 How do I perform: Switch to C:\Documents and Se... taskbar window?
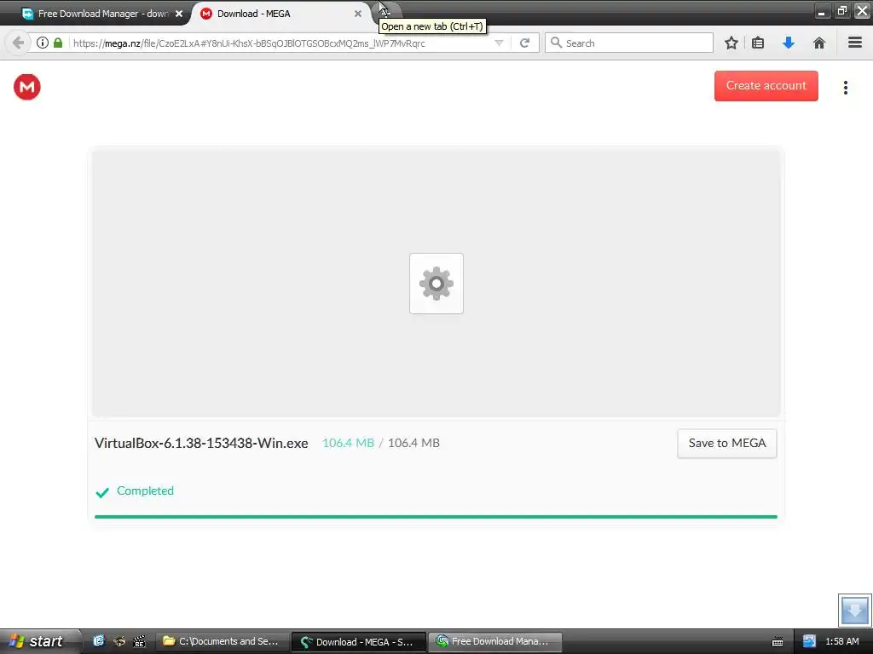pyautogui.click(x=221, y=642)
